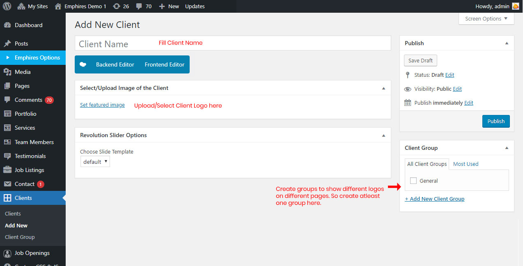This screenshot has width=523, height=266.
Task: Open the Choose Slide Template dropdown
Action: coord(95,162)
